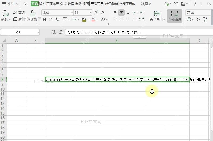
Task: Cut selection with the scissors icon
Action: 15,13
